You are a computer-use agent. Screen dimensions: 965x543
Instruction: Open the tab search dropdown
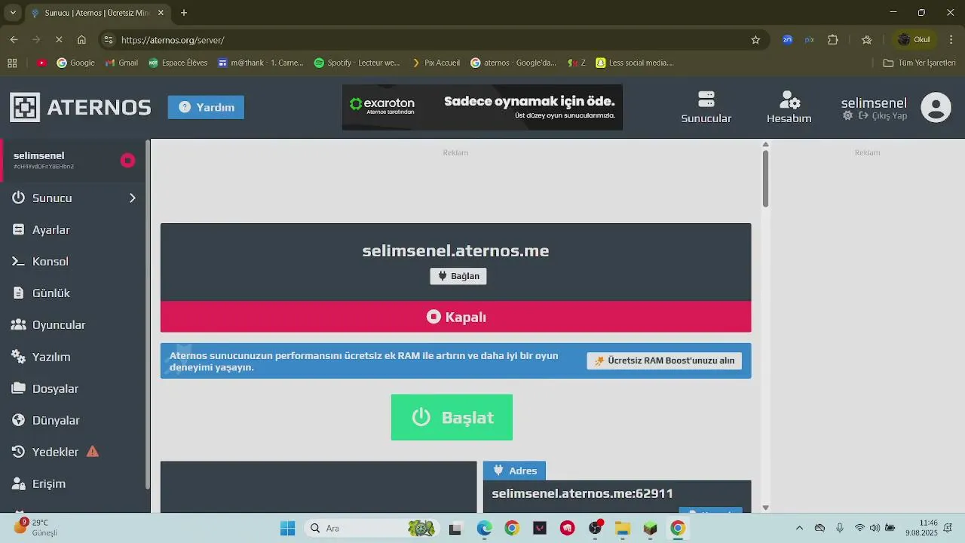13,13
